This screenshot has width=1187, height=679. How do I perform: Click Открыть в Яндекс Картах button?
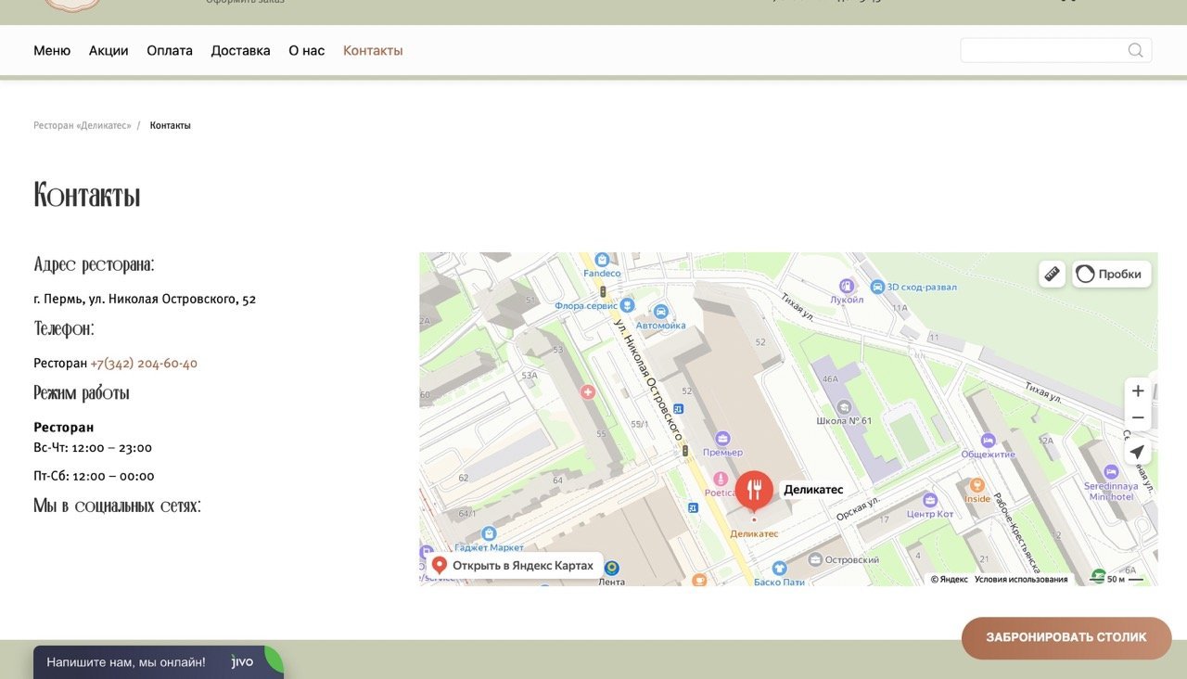[x=513, y=565]
